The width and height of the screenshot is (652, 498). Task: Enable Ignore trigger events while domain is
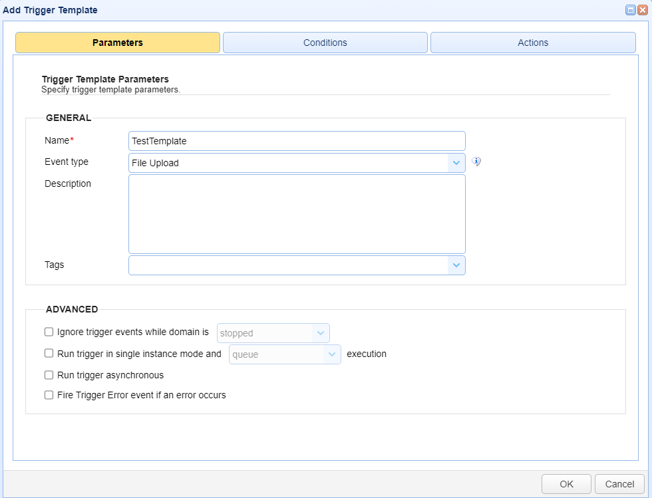[x=49, y=332]
